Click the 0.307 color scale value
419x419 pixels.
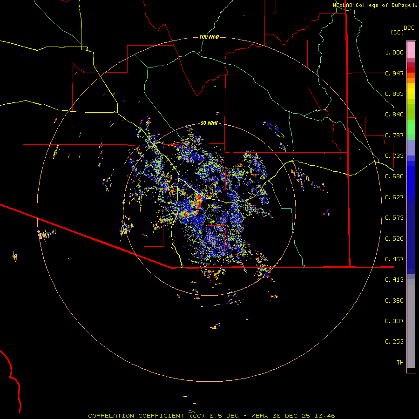(394, 321)
